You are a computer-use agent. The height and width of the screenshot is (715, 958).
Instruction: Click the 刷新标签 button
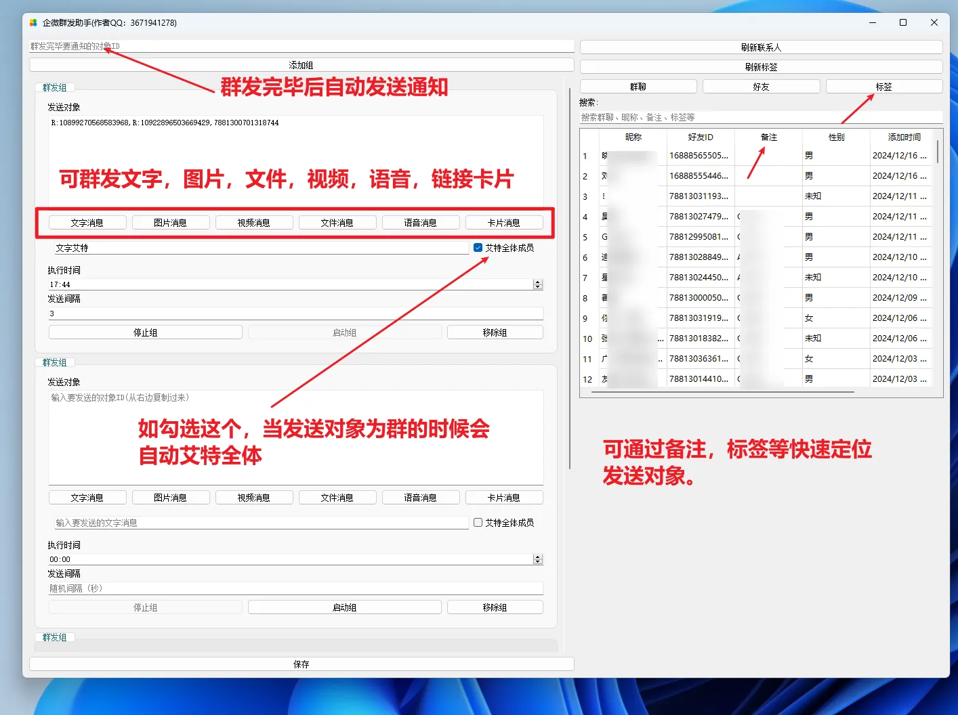(761, 67)
